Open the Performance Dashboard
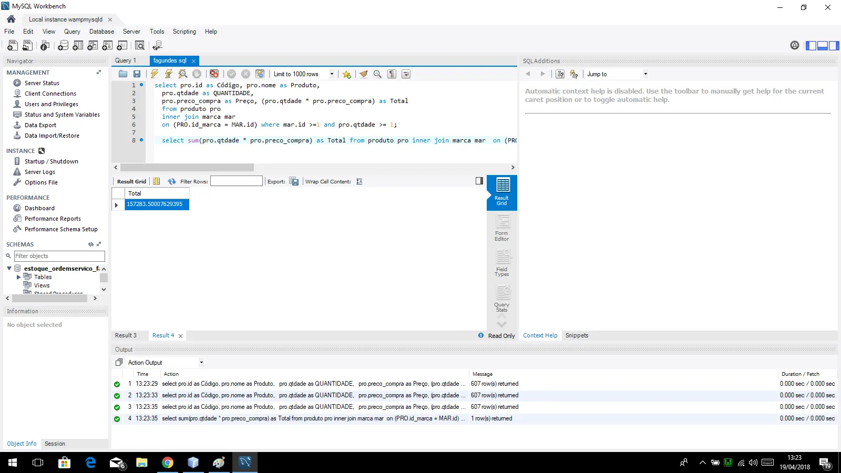The width and height of the screenshot is (841, 473). tap(39, 208)
